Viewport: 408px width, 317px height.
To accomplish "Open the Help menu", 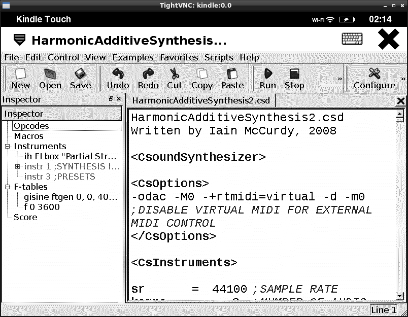I will (249, 57).
